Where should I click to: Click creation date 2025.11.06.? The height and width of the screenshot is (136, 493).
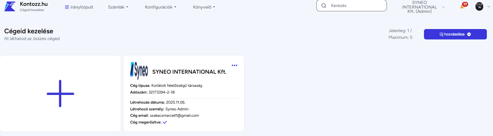pyautogui.click(x=175, y=102)
